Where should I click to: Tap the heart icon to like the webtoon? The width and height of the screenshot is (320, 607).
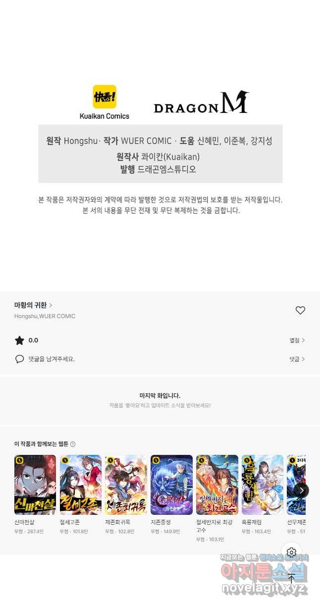pos(300,310)
